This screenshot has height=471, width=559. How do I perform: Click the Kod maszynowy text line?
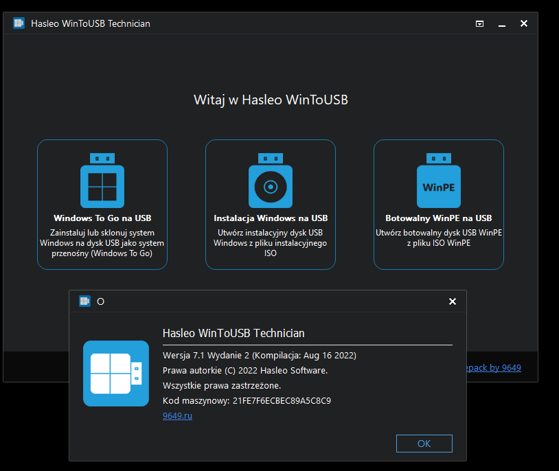pos(247,401)
